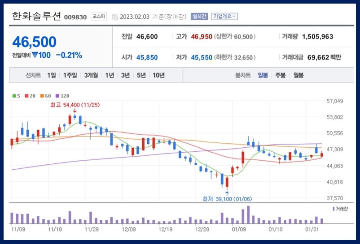Click the 최저 39,100 (01/06) annotation
Screen dimensions: 360x244
point(227,199)
